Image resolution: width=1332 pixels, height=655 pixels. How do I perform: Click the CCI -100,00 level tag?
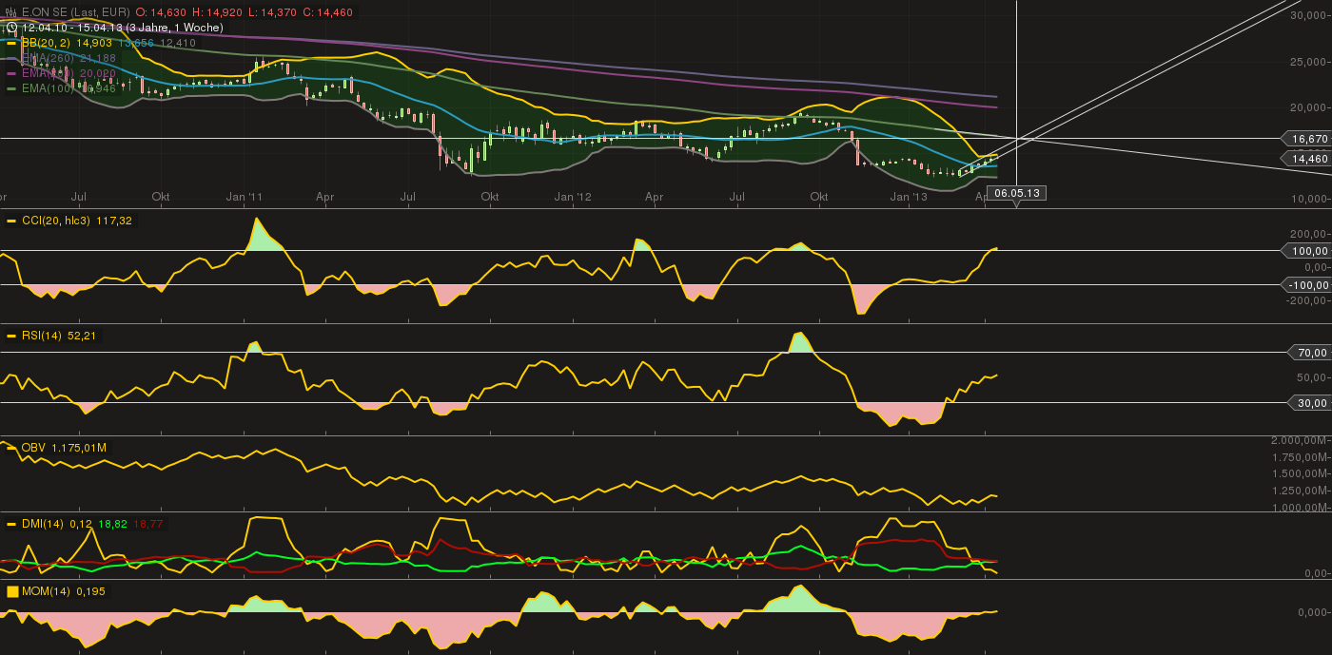[1306, 285]
